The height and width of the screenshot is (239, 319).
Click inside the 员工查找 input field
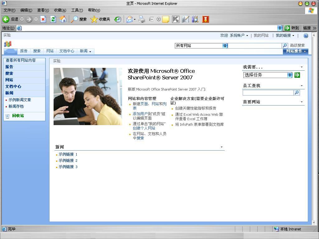[x=268, y=93]
